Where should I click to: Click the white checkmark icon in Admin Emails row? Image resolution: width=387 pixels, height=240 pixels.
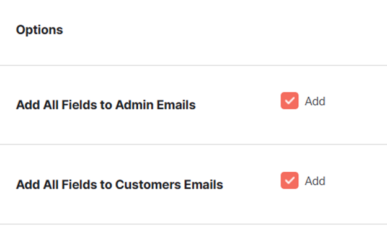coord(290,100)
